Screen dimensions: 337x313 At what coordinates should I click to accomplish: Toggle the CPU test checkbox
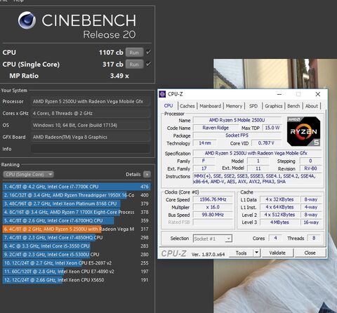click(148, 52)
